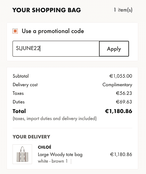This screenshot has width=146, height=174.
Task: Click the Taxes amount €56.23
Action: [x=124, y=93]
